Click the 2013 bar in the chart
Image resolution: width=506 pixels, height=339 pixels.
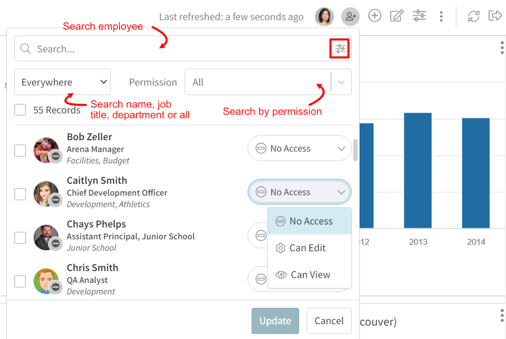coord(418,170)
